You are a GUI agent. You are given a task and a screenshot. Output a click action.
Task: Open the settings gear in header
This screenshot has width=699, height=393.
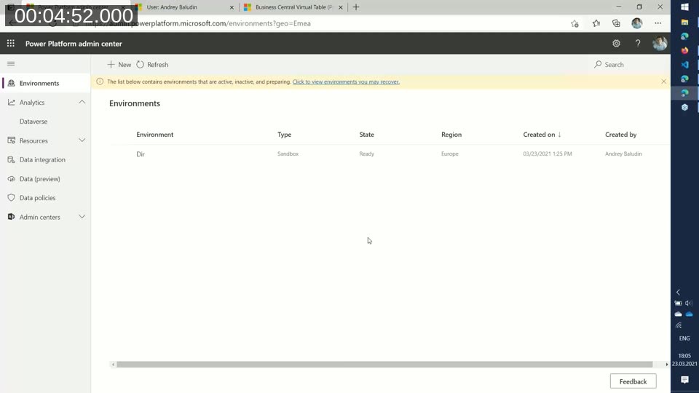coord(616,43)
